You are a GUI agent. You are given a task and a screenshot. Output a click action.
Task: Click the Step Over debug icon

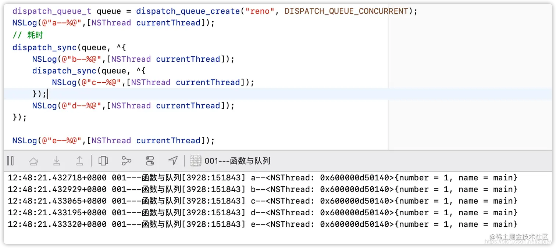point(33,161)
